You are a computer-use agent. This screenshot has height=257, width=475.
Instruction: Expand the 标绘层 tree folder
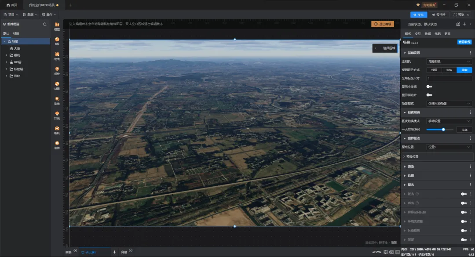click(x=6, y=69)
